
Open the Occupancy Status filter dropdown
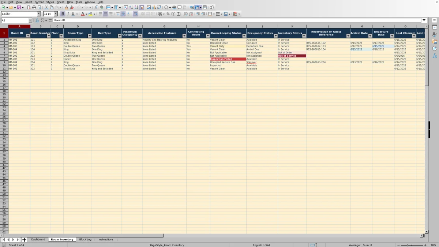tap(275, 36)
